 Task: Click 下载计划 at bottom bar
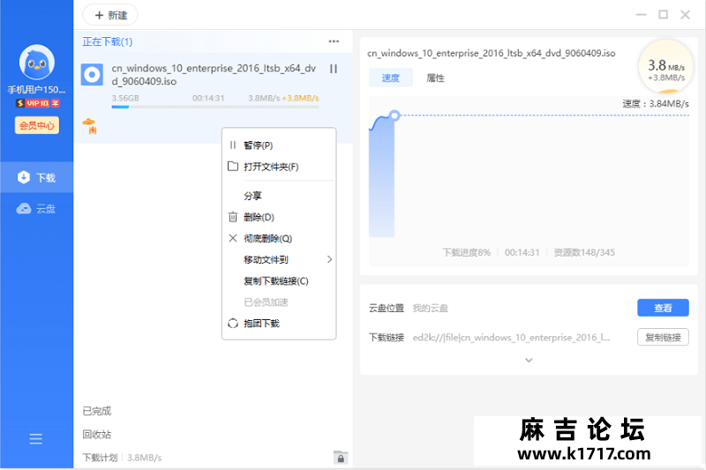(100, 458)
